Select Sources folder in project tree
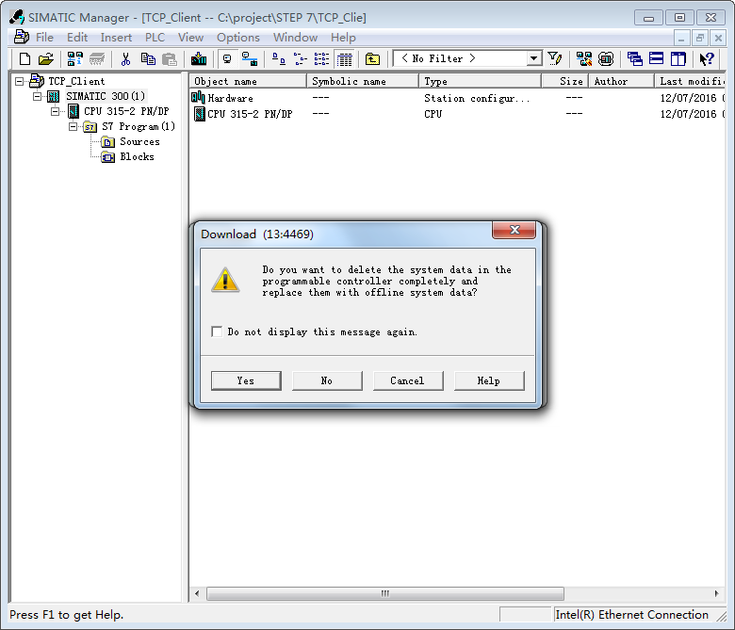 [x=139, y=141]
